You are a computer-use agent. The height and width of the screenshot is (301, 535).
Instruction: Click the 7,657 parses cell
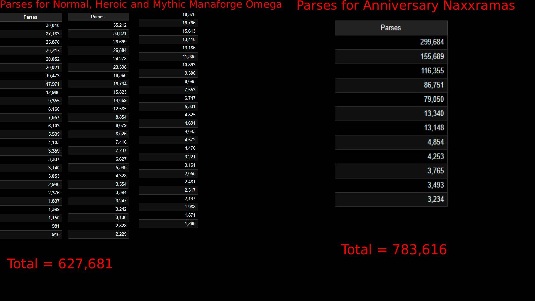31,117
